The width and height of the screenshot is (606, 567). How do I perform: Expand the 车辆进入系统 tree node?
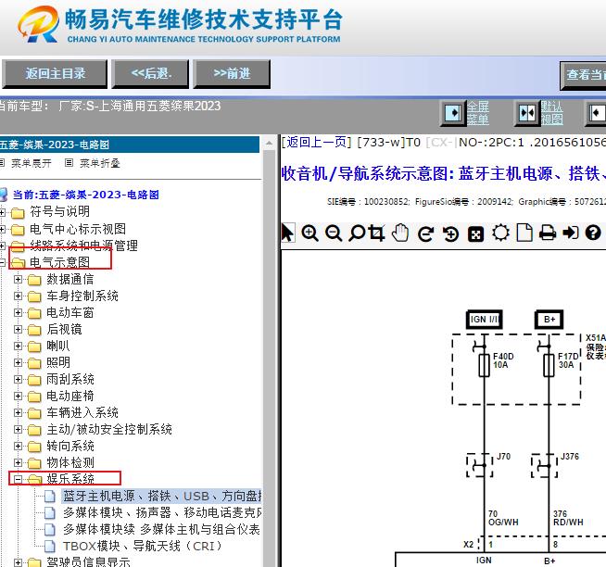point(18,413)
